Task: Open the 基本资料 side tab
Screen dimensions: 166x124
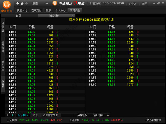Action: pyautogui.click(x=3, y=66)
